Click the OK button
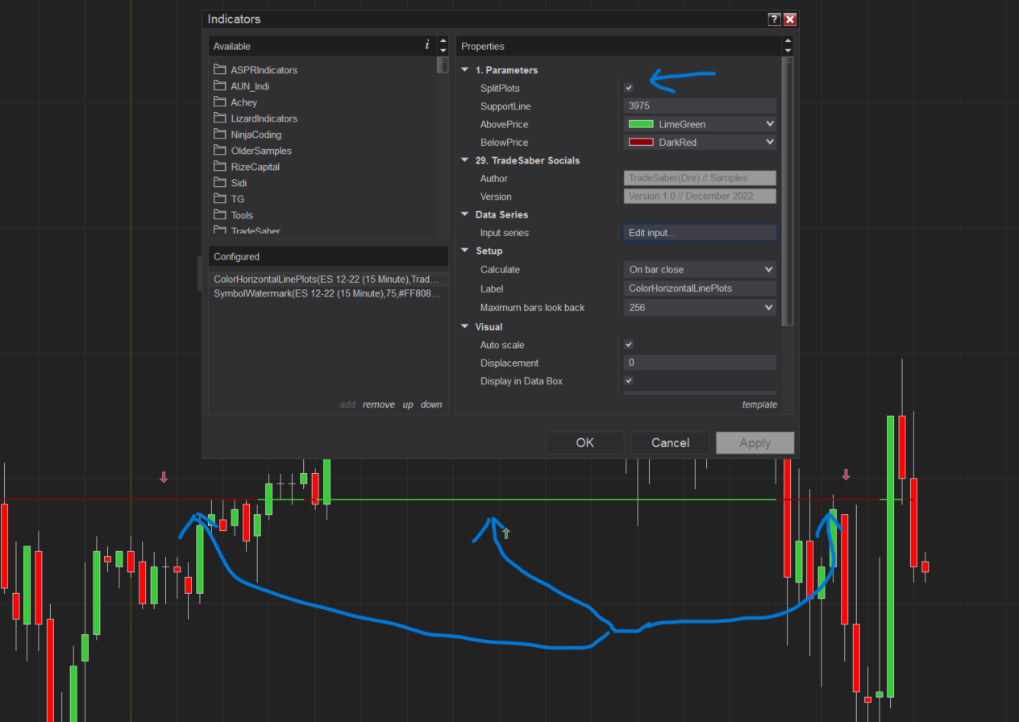Screen dimensions: 1019x722 tap(585, 442)
